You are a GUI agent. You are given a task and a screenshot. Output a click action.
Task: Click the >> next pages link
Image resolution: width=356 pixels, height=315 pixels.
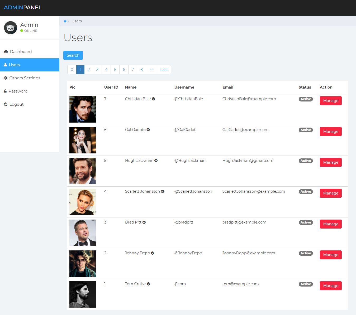pos(151,70)
